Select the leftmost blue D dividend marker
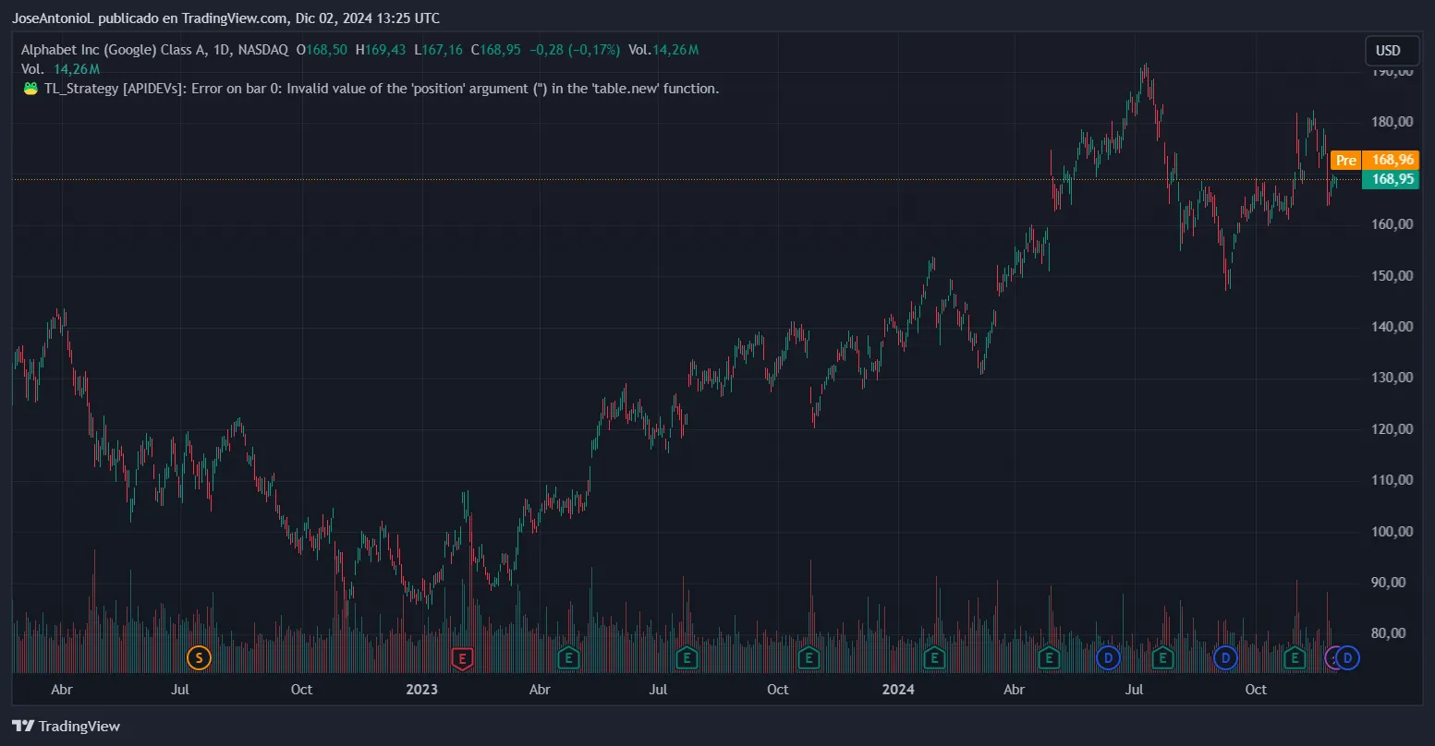 click(1108, 658)
